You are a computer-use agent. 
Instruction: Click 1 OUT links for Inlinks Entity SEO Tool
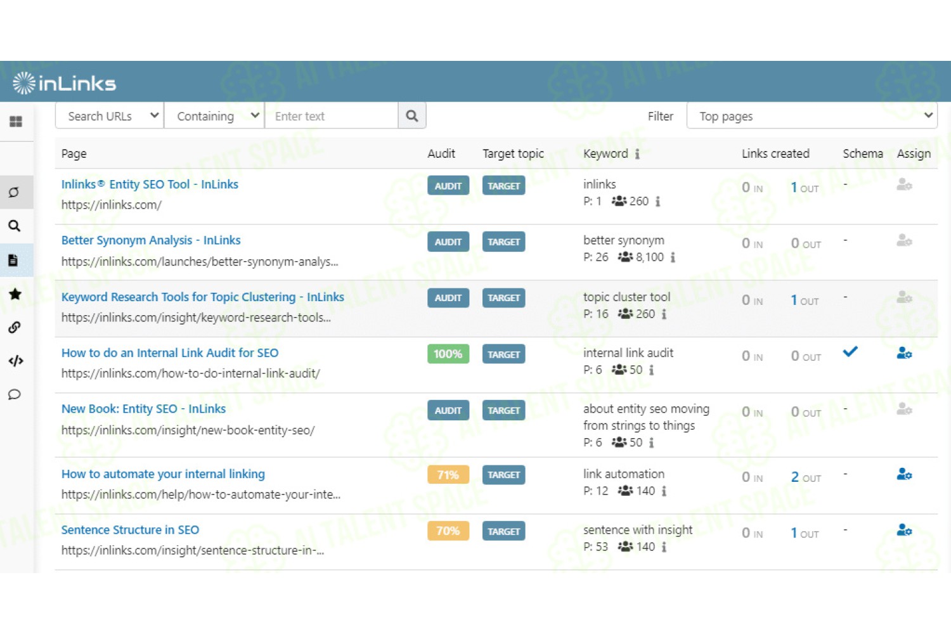(805, 188)
